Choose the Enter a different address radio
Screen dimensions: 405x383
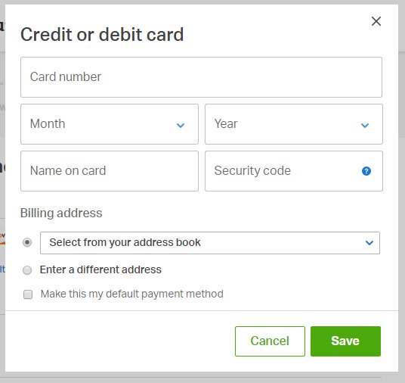27,270
